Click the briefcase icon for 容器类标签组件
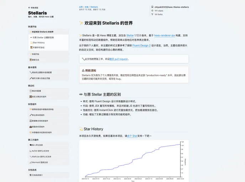The height and width of the screenshot is (182, 245). pos(31,127)
